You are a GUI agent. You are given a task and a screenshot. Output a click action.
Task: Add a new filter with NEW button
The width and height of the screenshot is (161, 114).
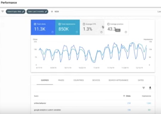(55, 12)
